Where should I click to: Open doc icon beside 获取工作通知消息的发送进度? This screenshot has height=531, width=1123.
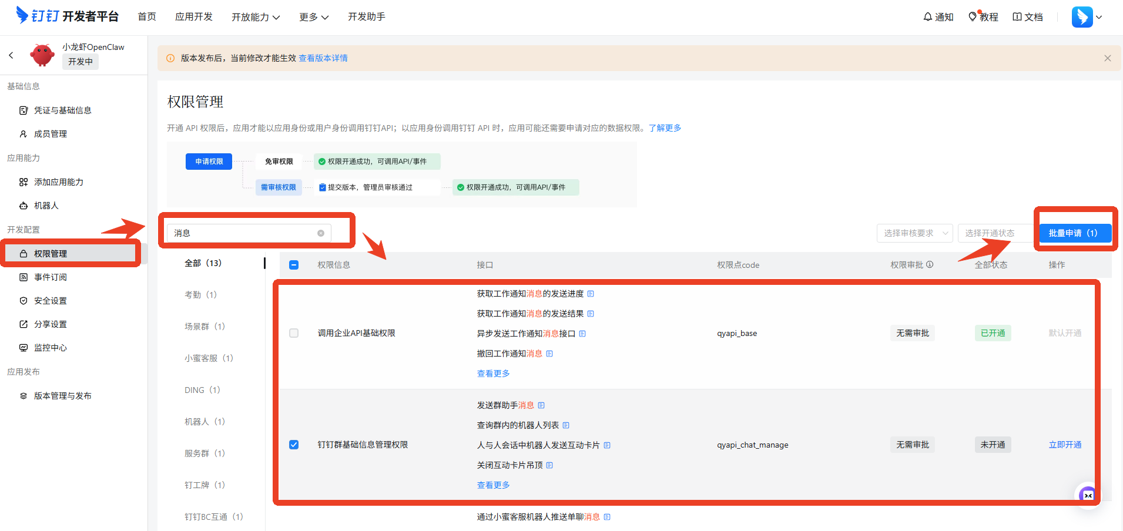coord(591,294)
